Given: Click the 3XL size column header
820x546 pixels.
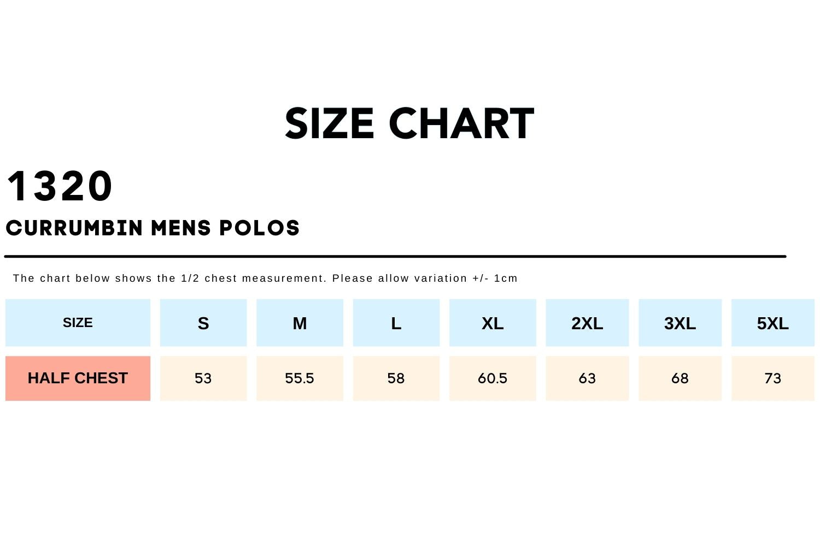Looking at the screenshot, I should tap(680, 323).
